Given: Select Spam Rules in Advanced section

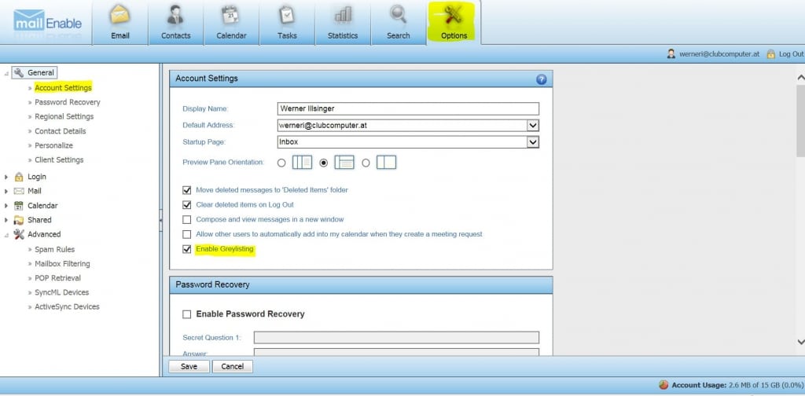Looking at the screenshot, I should (x=54, y=249).
